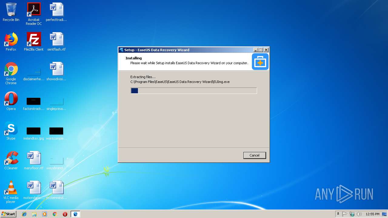Open Opera from the taskbar
The width and height of the screenshot is (388, 218).
coord(65,214)
